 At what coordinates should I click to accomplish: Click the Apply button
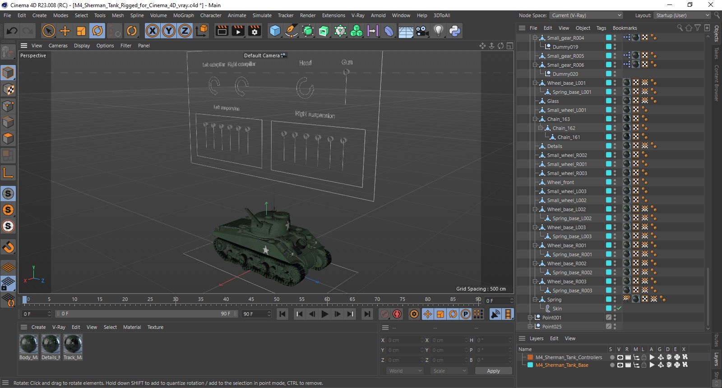493,371
